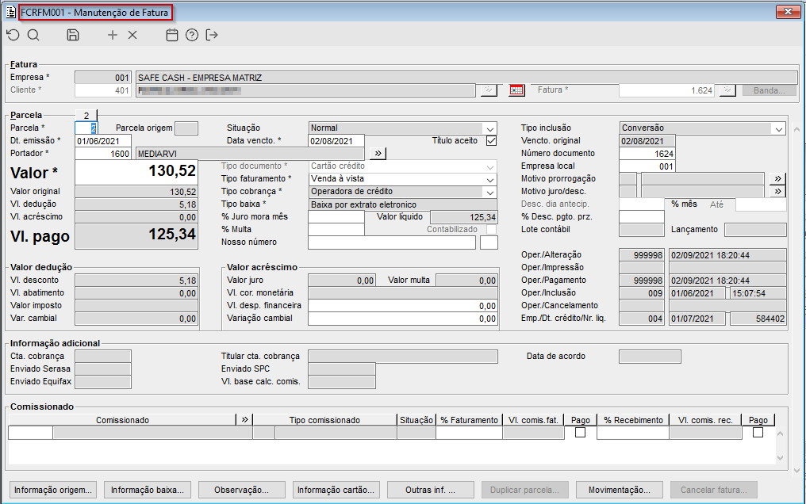Click the % Recebimento cell in Comissionado grid
806x504 pixels.
click(633, 433)
